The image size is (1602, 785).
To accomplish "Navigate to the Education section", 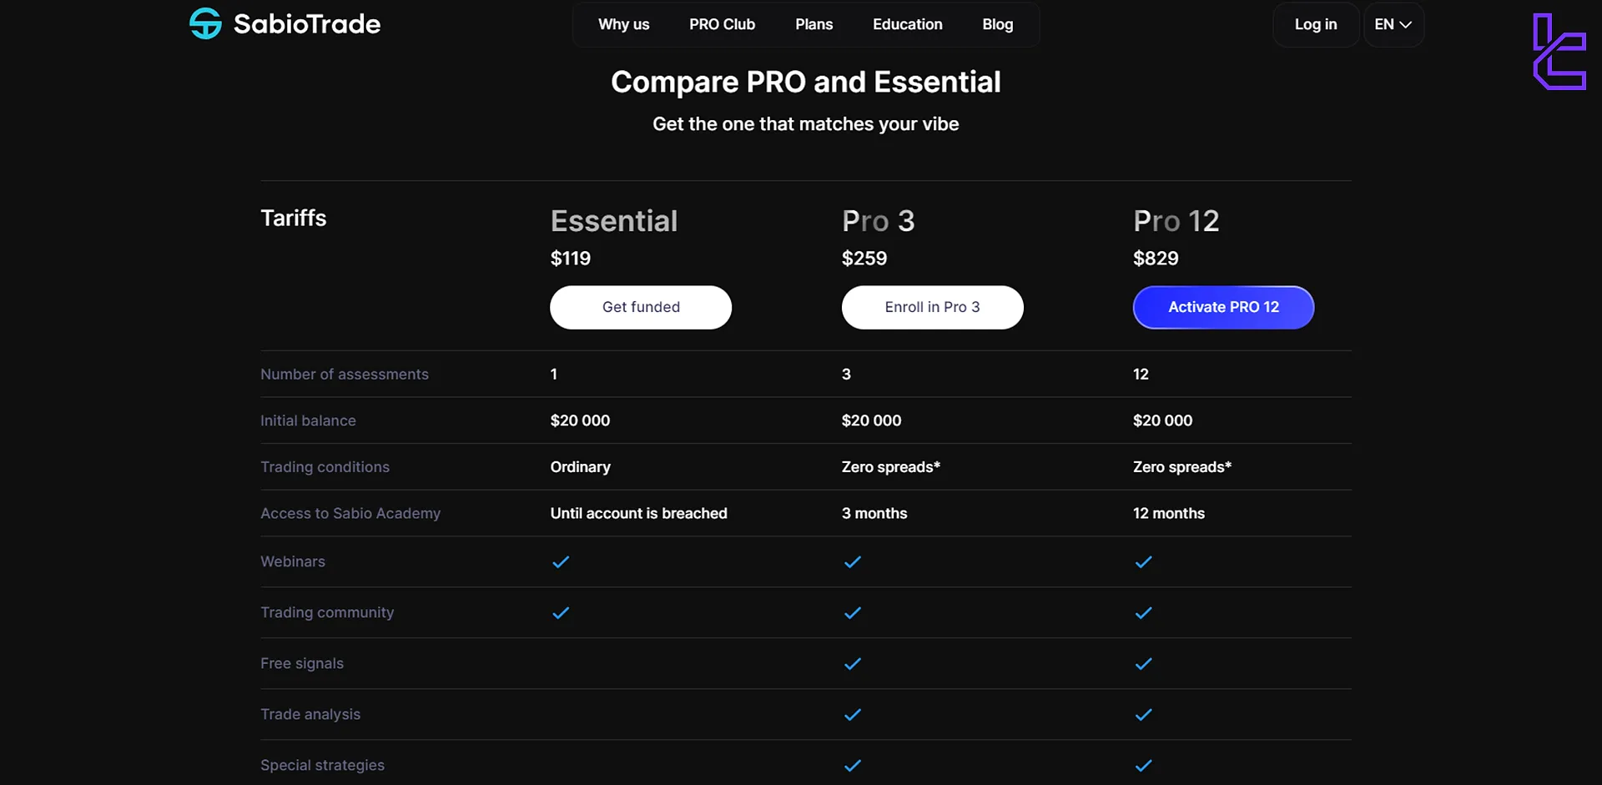I will 907,24.
